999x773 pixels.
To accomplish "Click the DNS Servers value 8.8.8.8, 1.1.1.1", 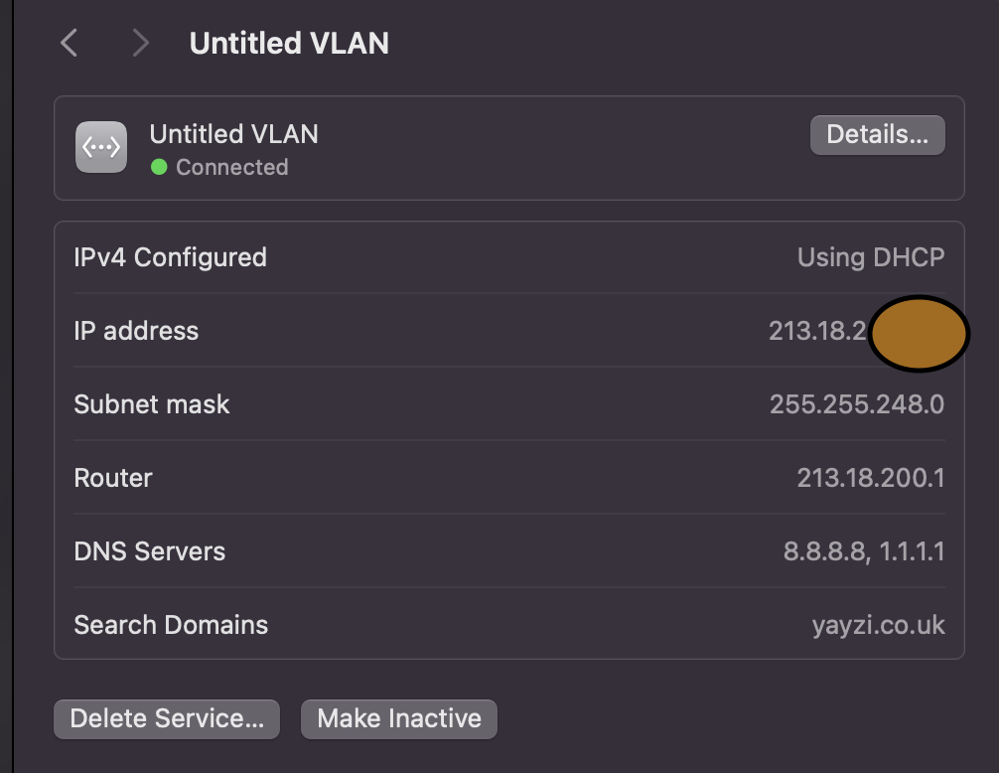I will point(863,551).
